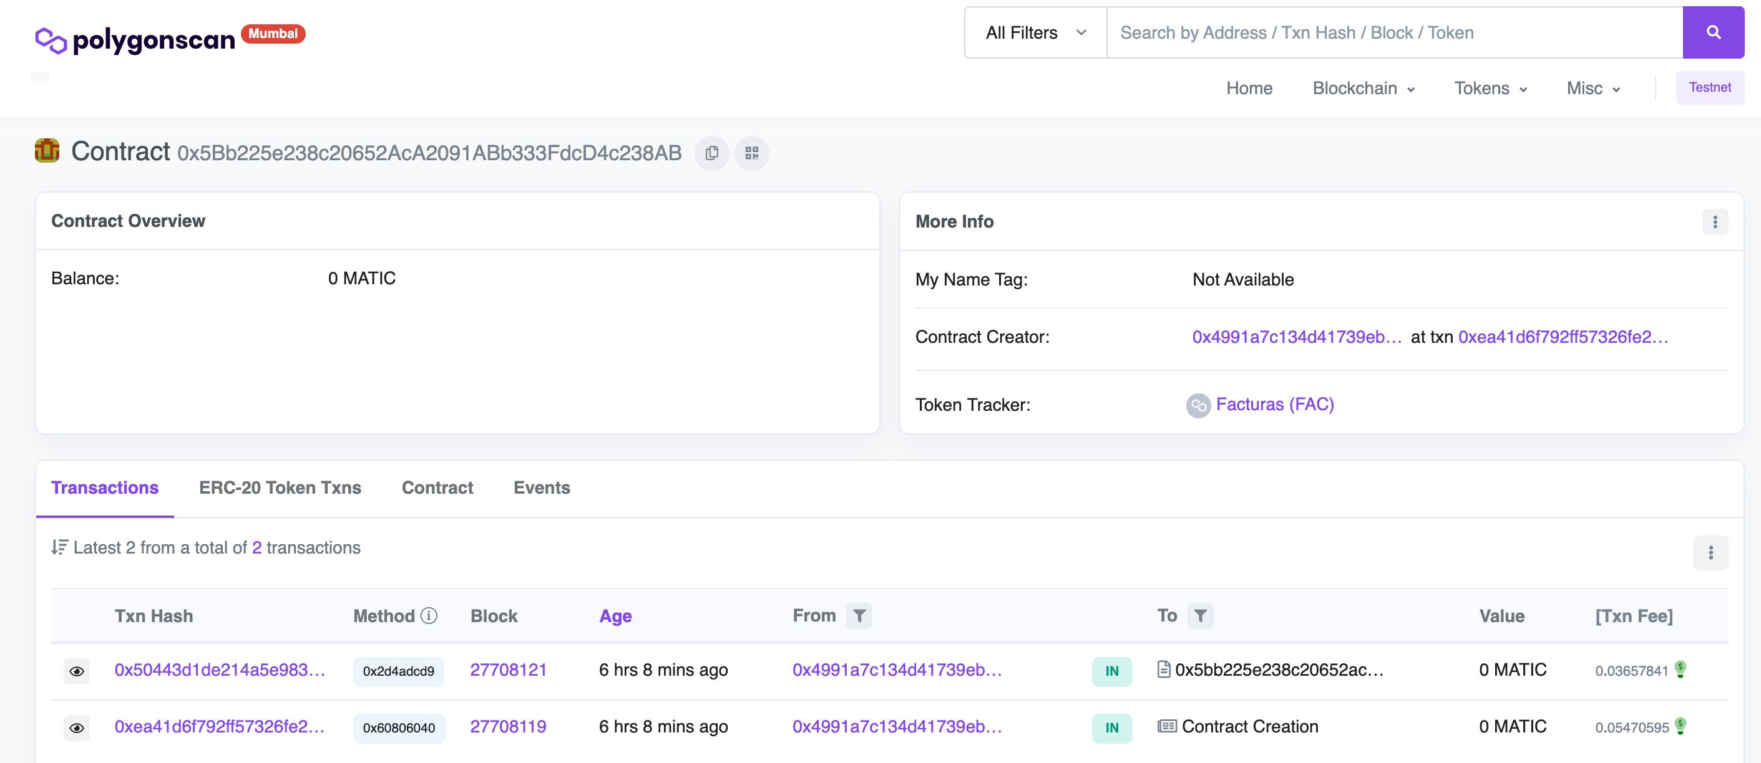The image size is (1761, 763).
Task: Focus the address search input field
Action: [1395, 32]
